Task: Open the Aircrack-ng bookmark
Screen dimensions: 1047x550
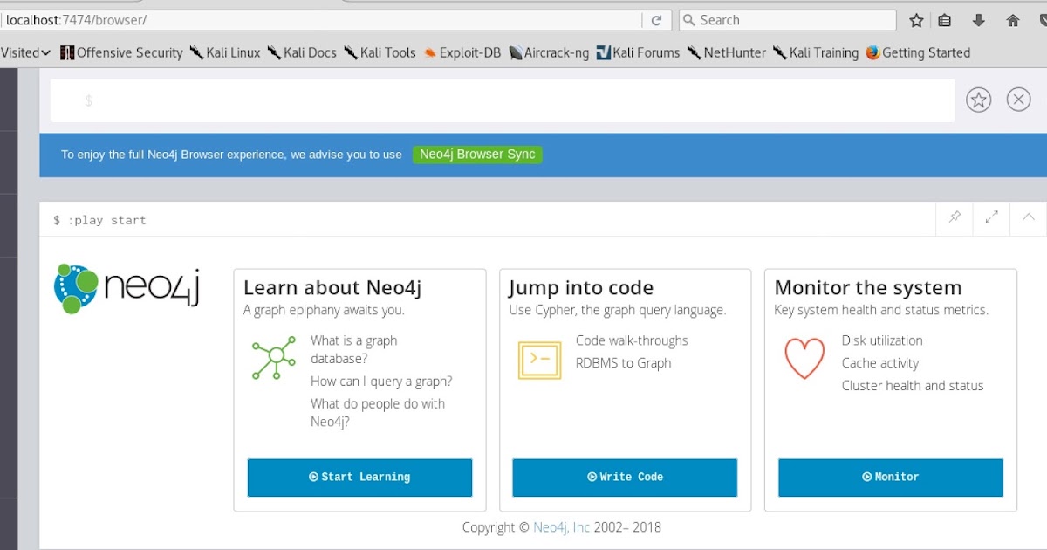Action: pyautogui.click(x=549, y=52)
